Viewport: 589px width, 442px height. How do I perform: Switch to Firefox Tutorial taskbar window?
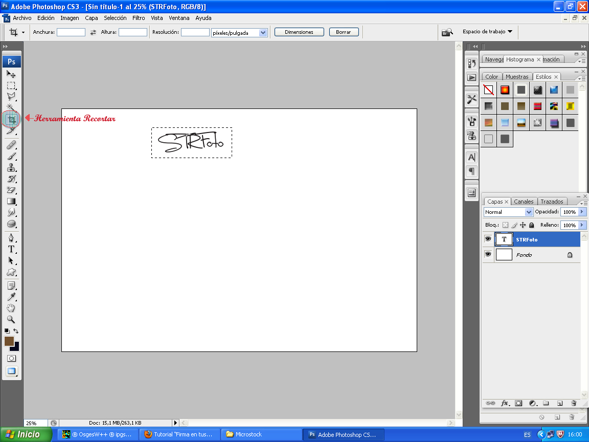coord(179,434)
